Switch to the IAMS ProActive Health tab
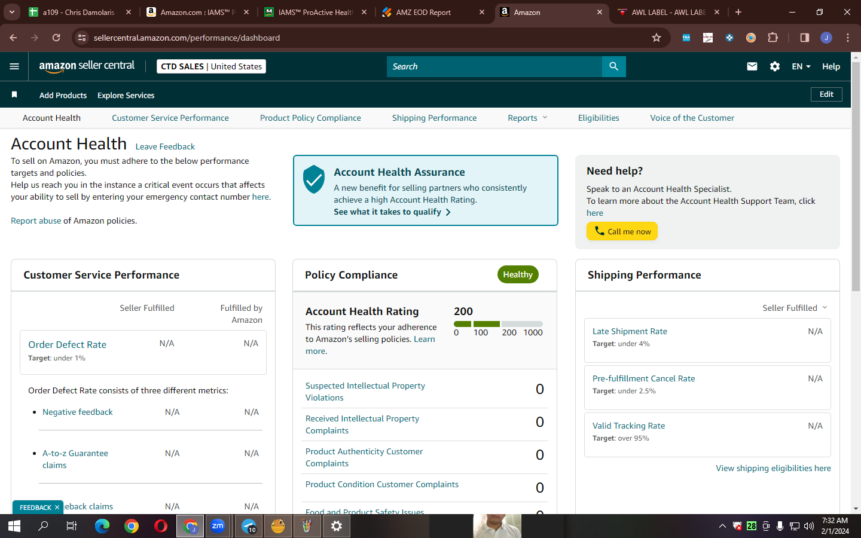Screen dimensions: 861x538 [x=316, y=12]
